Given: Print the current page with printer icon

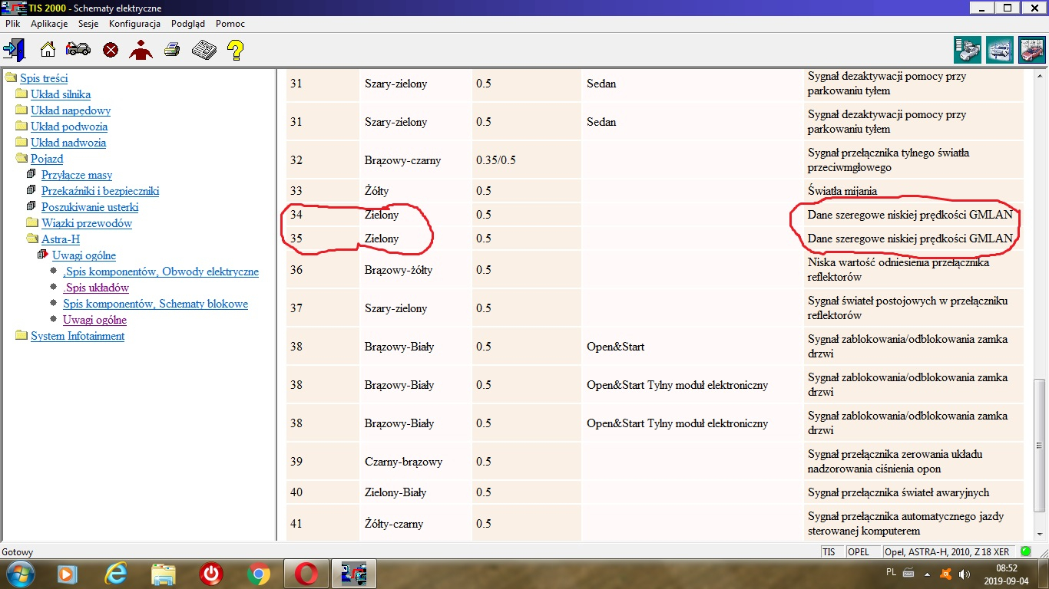Looking at the screenshot, I should point(172,51).
